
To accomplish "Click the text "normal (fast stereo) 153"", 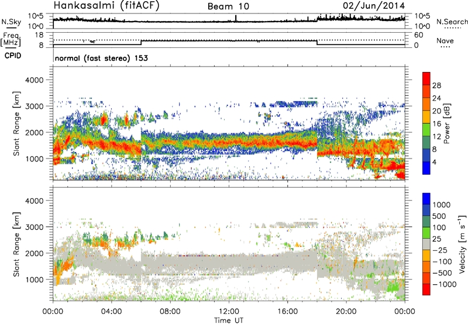I will coord(101,58).
